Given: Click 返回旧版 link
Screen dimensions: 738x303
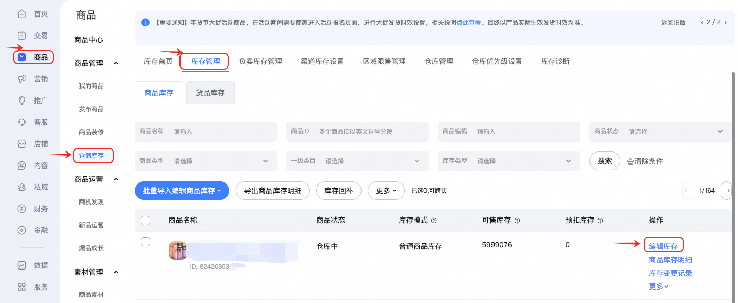Looking at the screenshot, I should pos(674,23).
